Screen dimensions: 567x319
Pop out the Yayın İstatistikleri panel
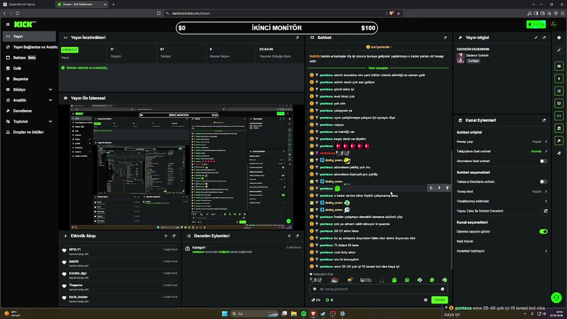pyautogui.click(x=297, y=38)
